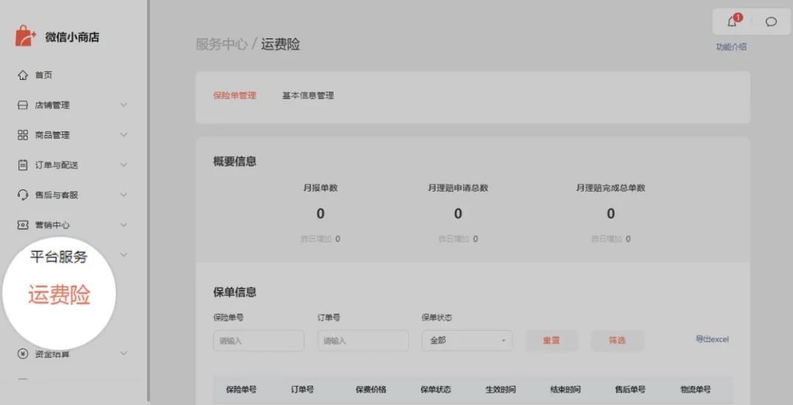This screenshot has width=793, height=405.
Task: Click the 售后单号 column header
Action: pos(630,390)
